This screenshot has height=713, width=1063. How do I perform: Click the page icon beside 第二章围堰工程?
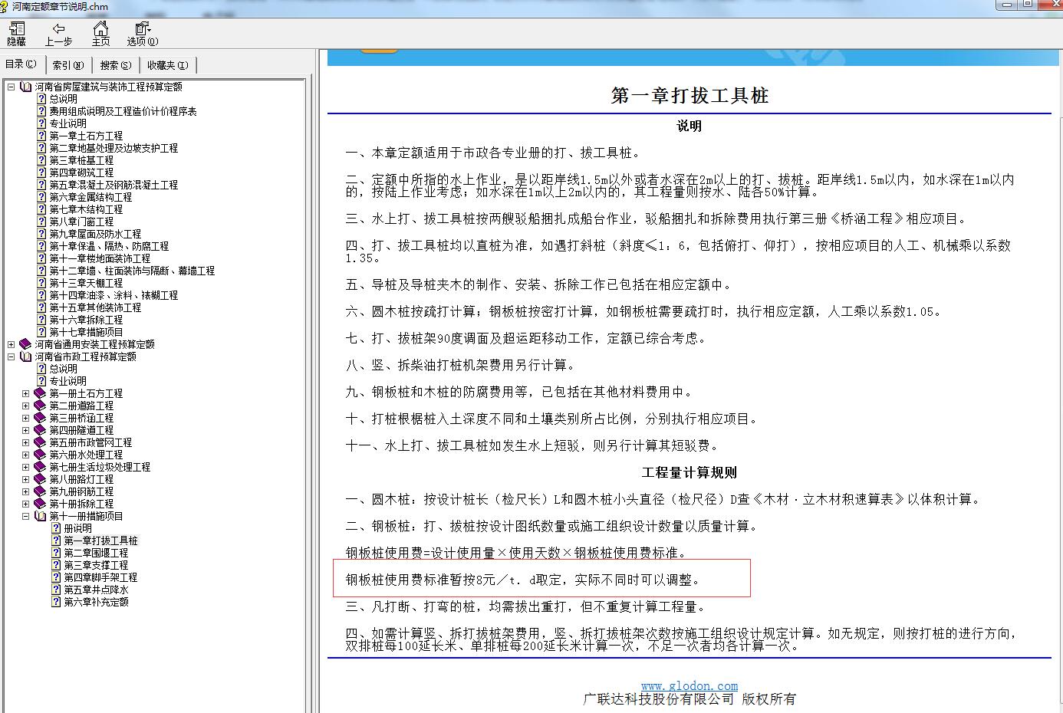56,553
